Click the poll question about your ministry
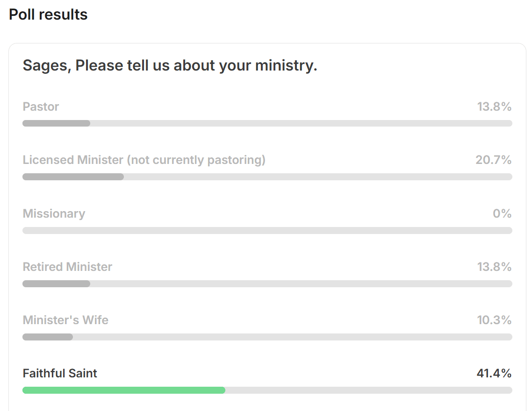 170,65
